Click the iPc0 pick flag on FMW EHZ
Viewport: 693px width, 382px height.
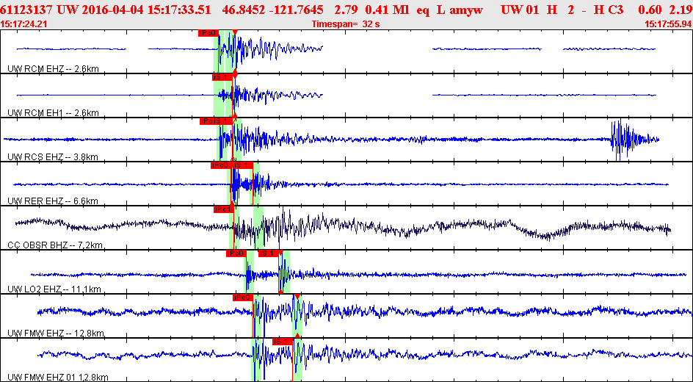[x=242, y=298]
